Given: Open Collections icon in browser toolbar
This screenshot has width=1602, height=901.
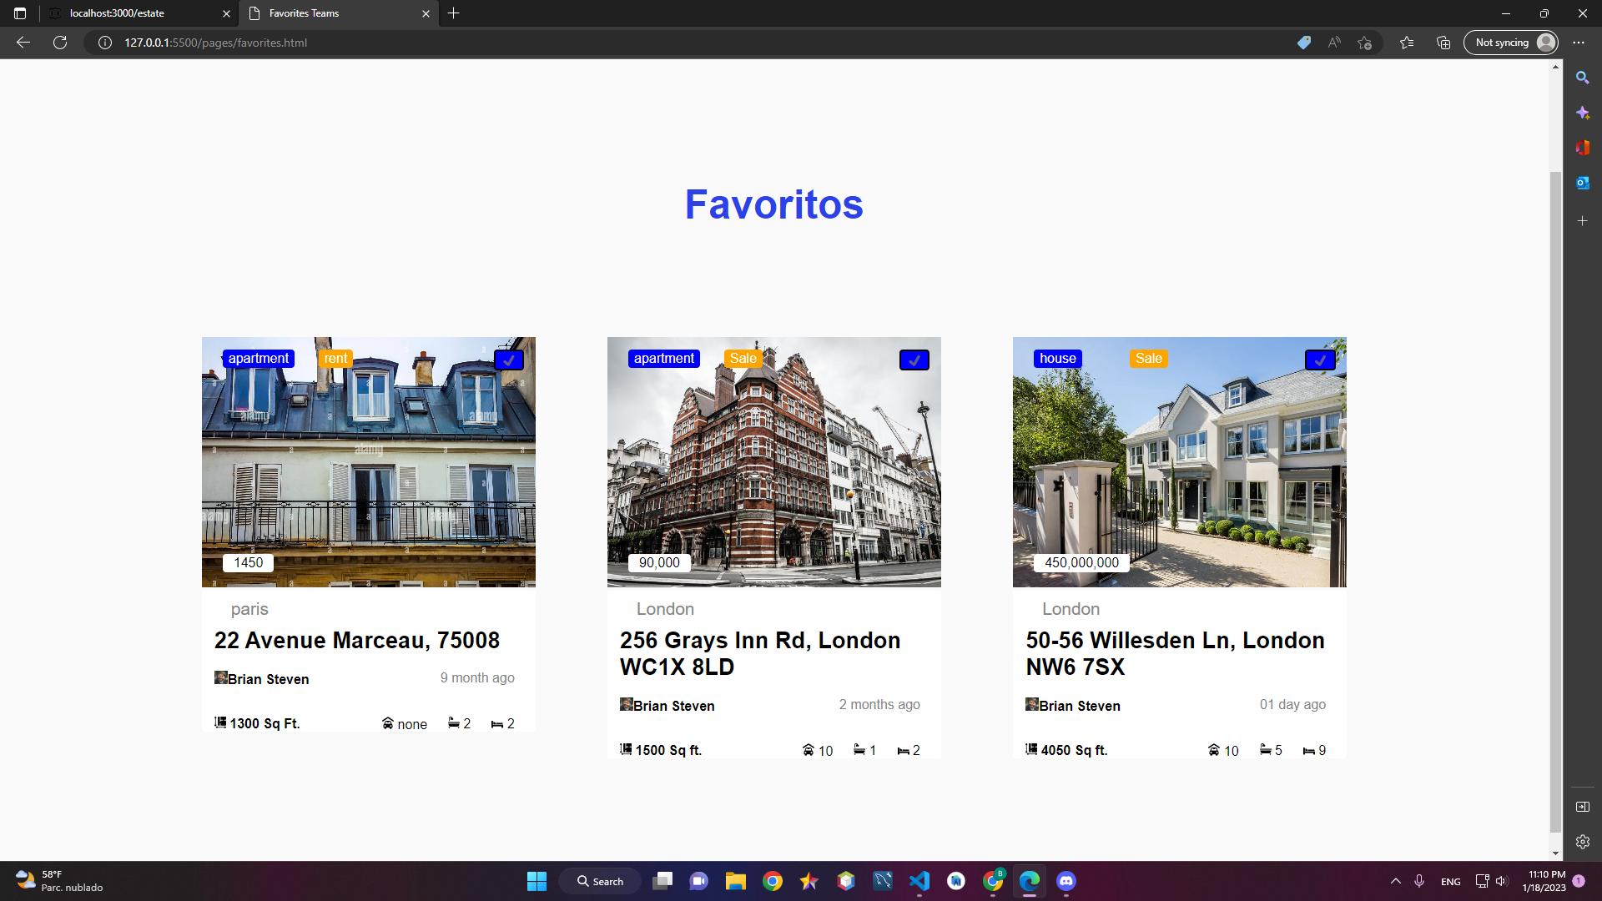Looking at the screenshot, I should coord(1443,43).
